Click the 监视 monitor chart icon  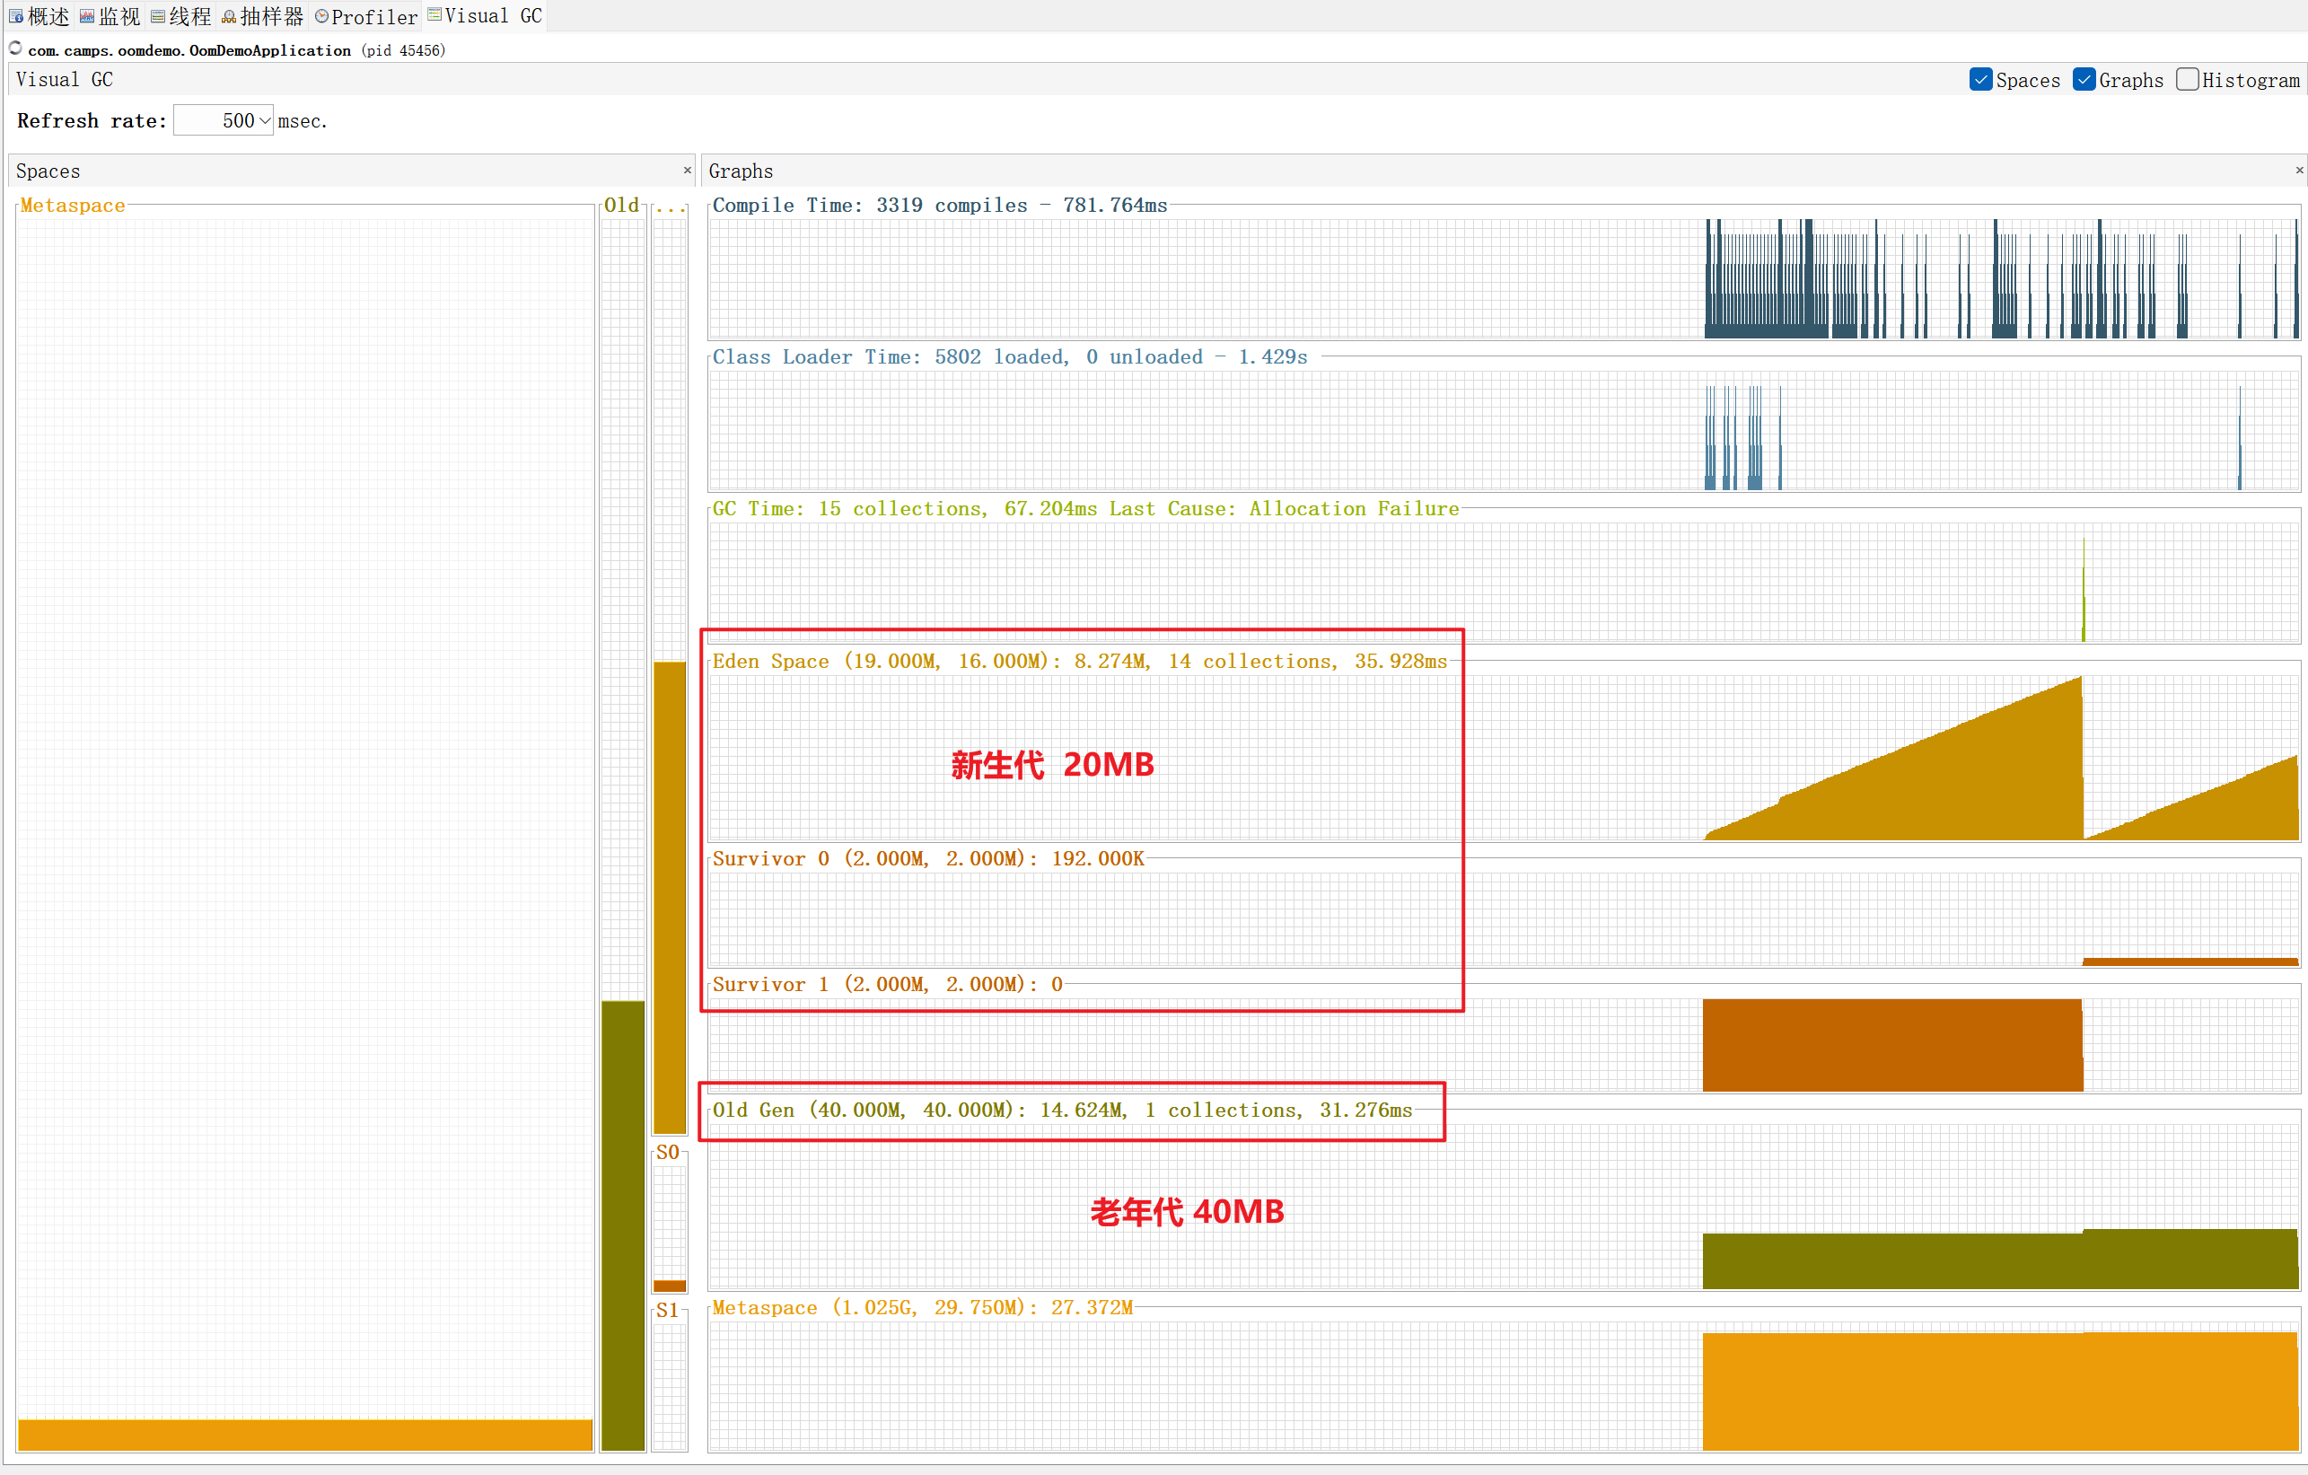(87, 16)
